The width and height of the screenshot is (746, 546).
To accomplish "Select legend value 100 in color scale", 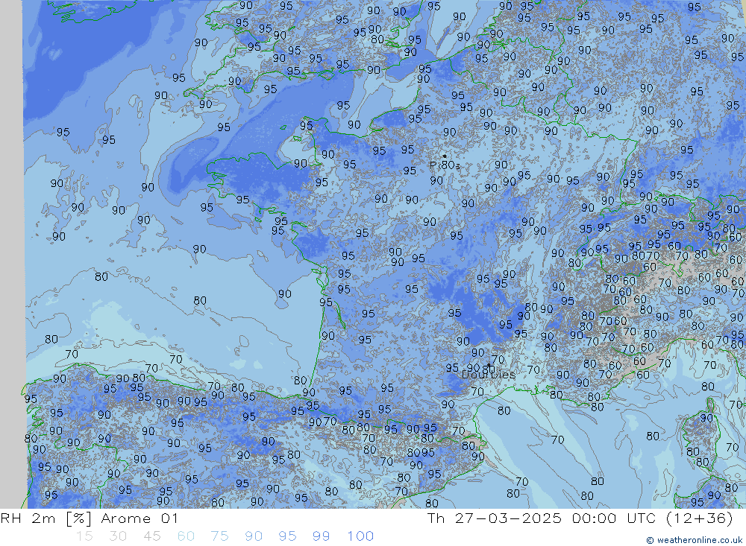I will pos(360,536).
